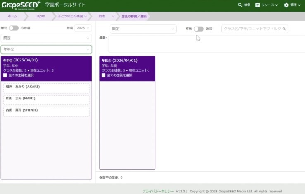
Task: Toggle the 移動 / 進級 switch
Action: coord(199,29)
